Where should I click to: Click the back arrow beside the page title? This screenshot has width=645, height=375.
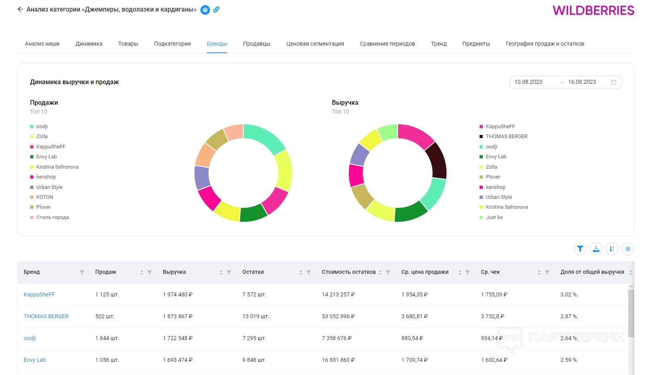pos(20,10)
